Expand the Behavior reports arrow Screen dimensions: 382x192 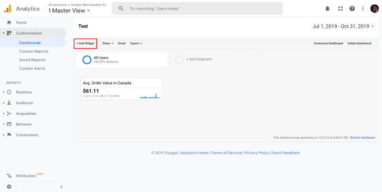pos(4,124)
